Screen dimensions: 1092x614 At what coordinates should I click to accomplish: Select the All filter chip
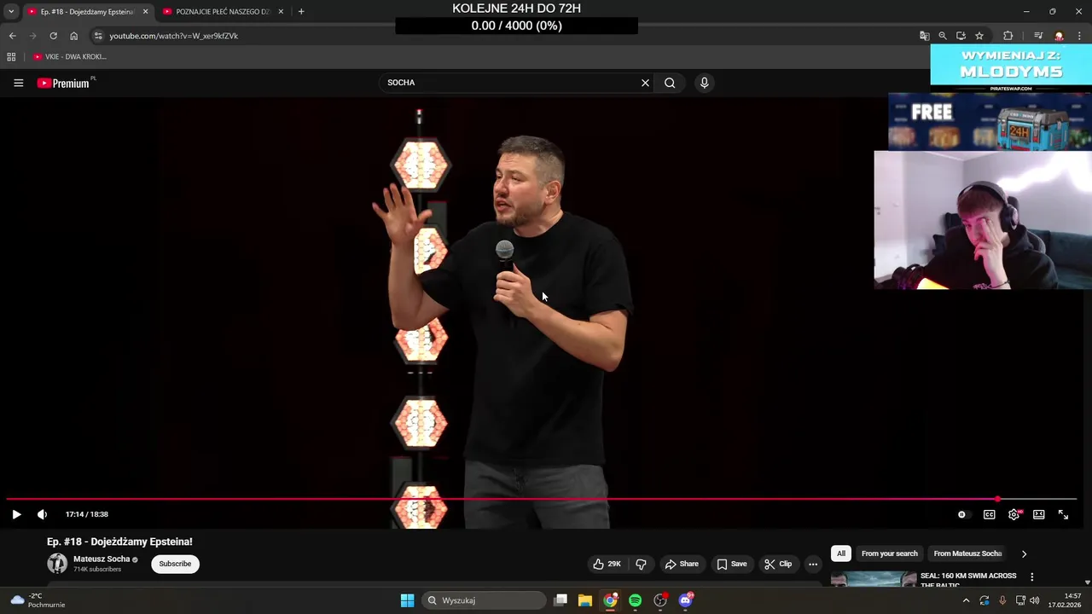[841, 553]
